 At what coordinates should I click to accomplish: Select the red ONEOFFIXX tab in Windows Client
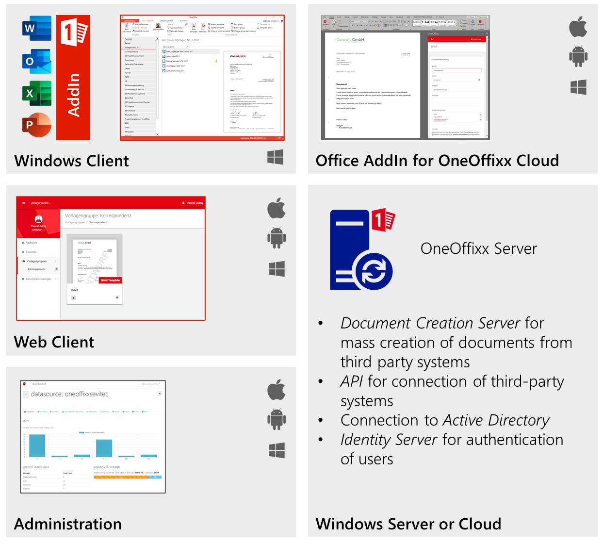pyautogui.click(x=130, y=21)
